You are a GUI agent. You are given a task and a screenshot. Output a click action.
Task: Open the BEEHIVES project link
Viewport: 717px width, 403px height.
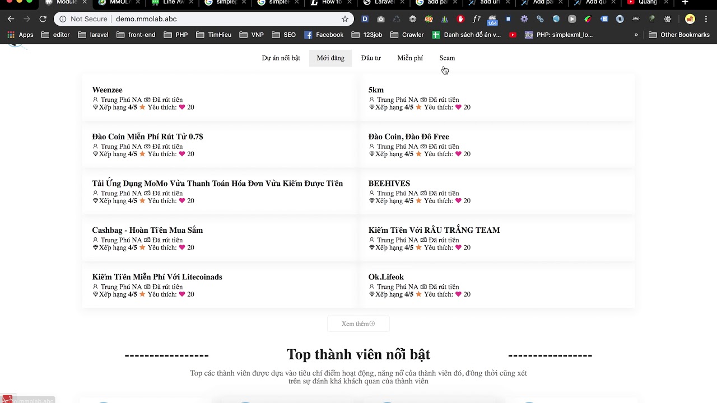coord(389,184)
